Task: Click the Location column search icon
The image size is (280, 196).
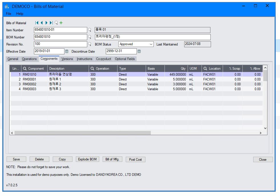Action: [x=205, y=69]
